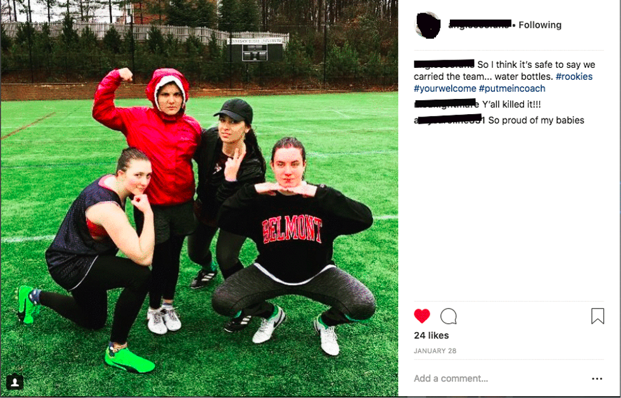Unlike the post with the red heart
The width and height of the screenshot is (621, 398).
pos(422,316)
